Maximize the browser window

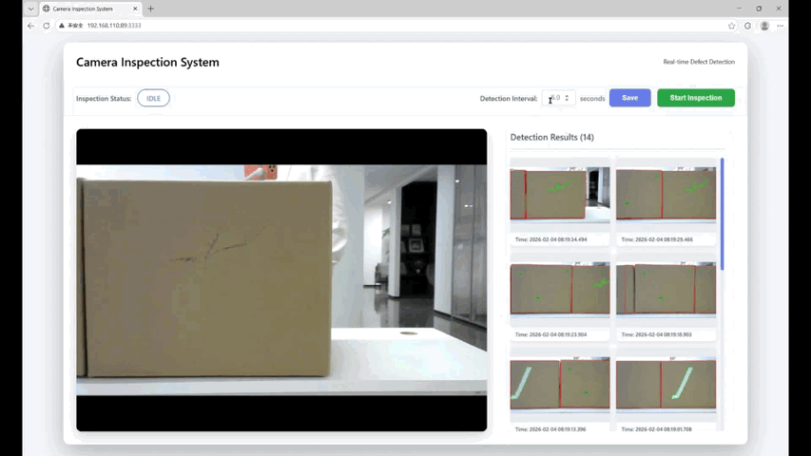point(759,9)
